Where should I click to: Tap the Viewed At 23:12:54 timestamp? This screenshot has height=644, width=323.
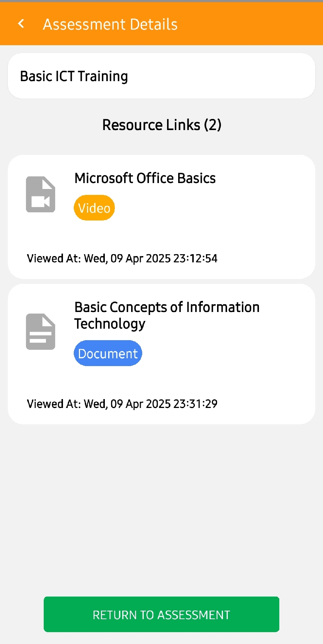tap(122, 258)
